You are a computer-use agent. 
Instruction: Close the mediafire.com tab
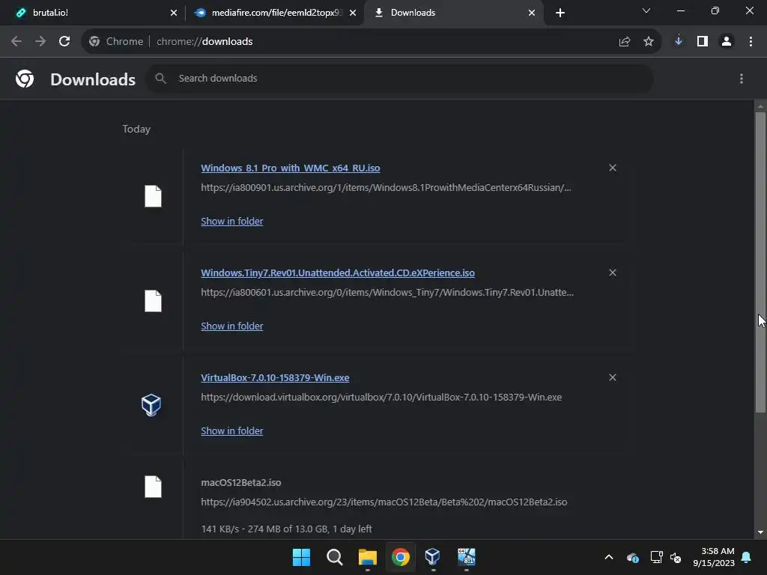(353, 13)
